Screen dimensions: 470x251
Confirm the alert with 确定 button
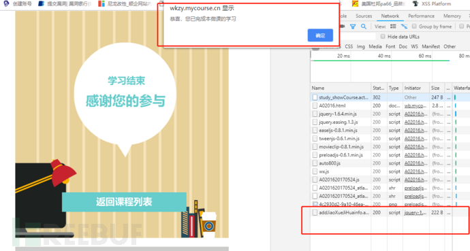(320, 35)
